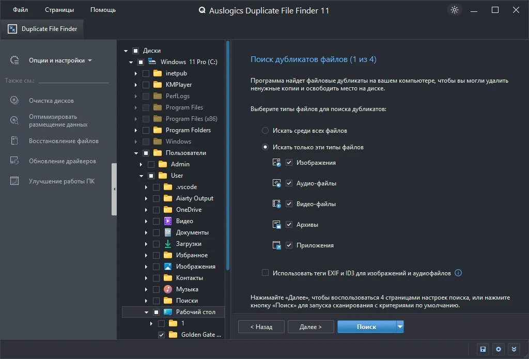
Task: Expand the Admin folder node
Action: pyautogui.click(x=141, y=164)
